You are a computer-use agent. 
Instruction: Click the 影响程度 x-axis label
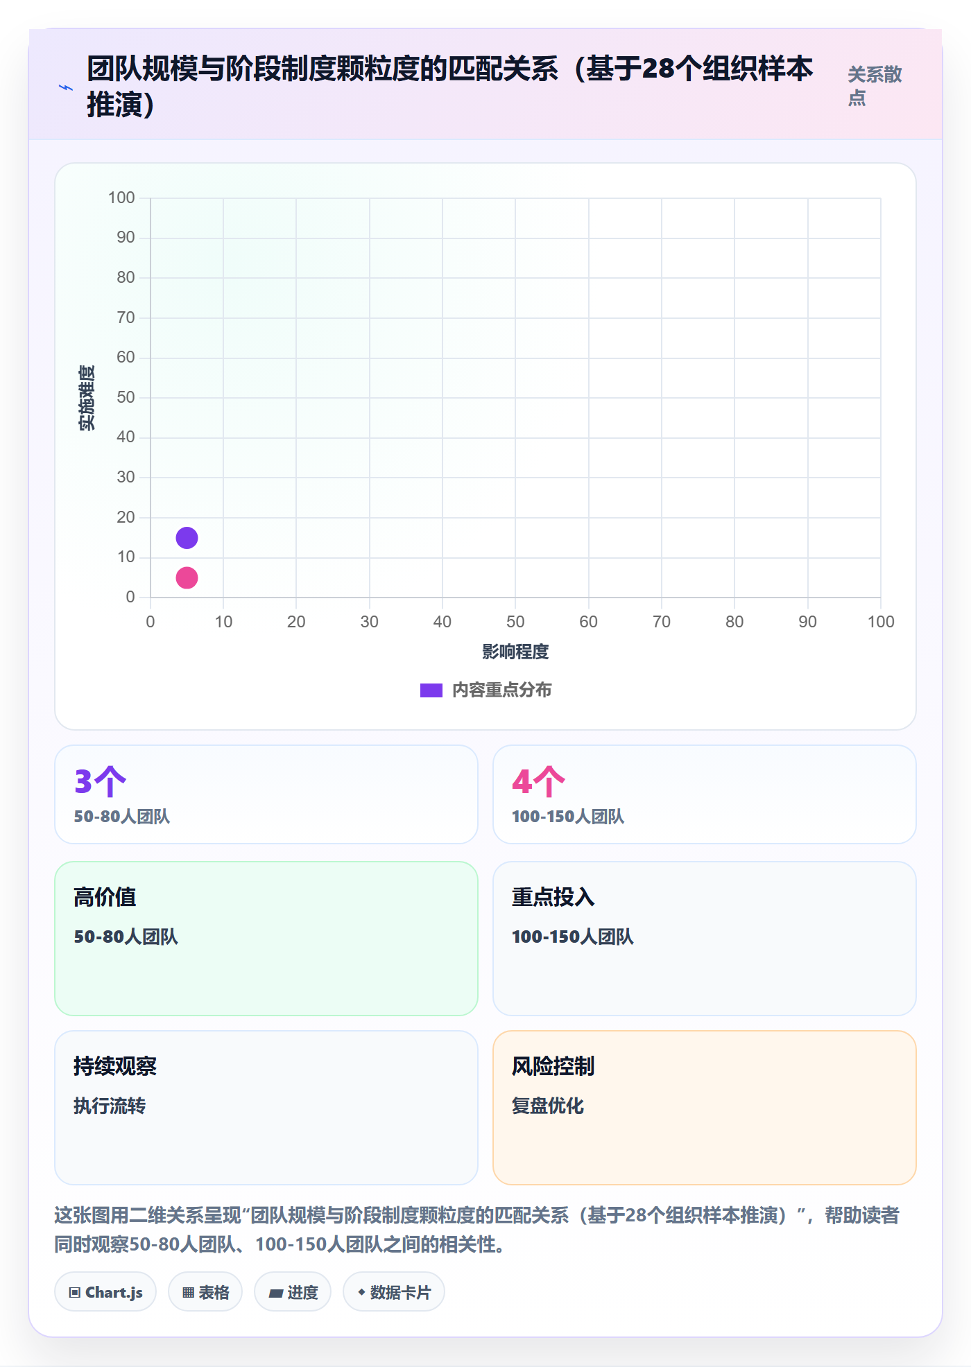coord(515,652)
